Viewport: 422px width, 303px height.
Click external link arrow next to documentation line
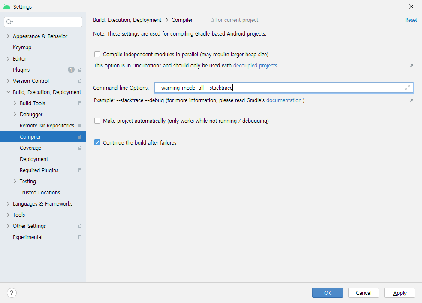(x=412, y=100)
